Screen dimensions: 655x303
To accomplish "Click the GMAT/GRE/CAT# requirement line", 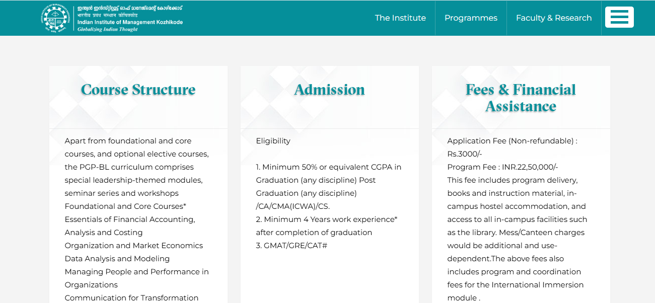I will click(292, 246).
